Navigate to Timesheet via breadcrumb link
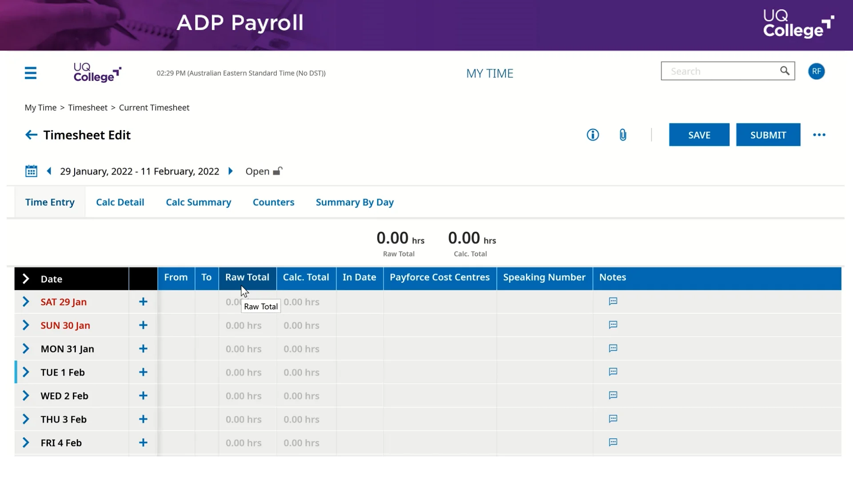The height and width of the screenshot is (480, 853). coord(88,107)
